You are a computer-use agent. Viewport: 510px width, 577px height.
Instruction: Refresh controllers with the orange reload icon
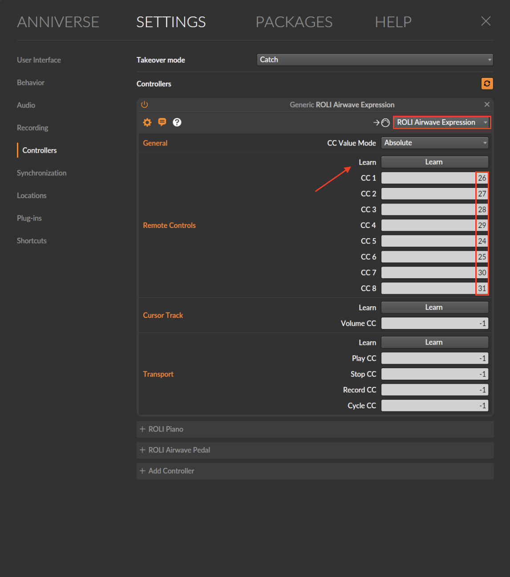[x=487, y=84]
